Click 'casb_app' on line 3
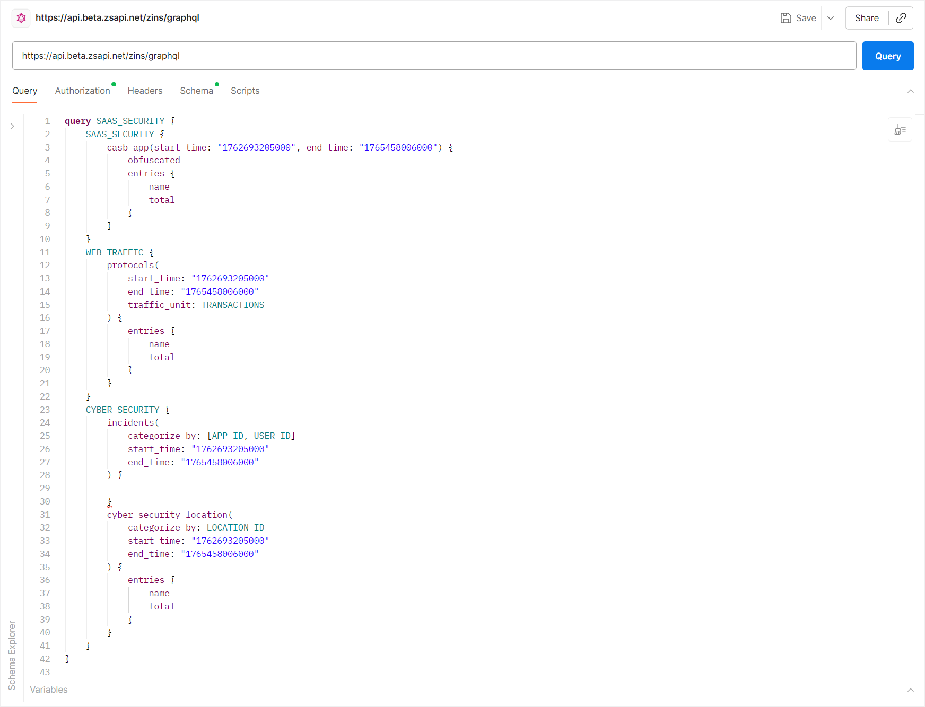 click(x=128, y=147)
